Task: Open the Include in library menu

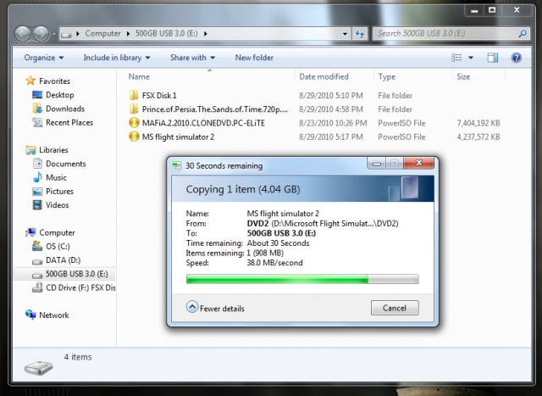Action: [117, 58]
